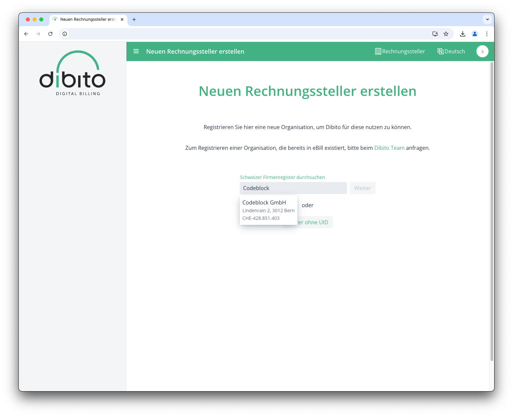The image size is (513, 416).
Task: Open the Deutsch language selector
Action: tap(451, 51)
